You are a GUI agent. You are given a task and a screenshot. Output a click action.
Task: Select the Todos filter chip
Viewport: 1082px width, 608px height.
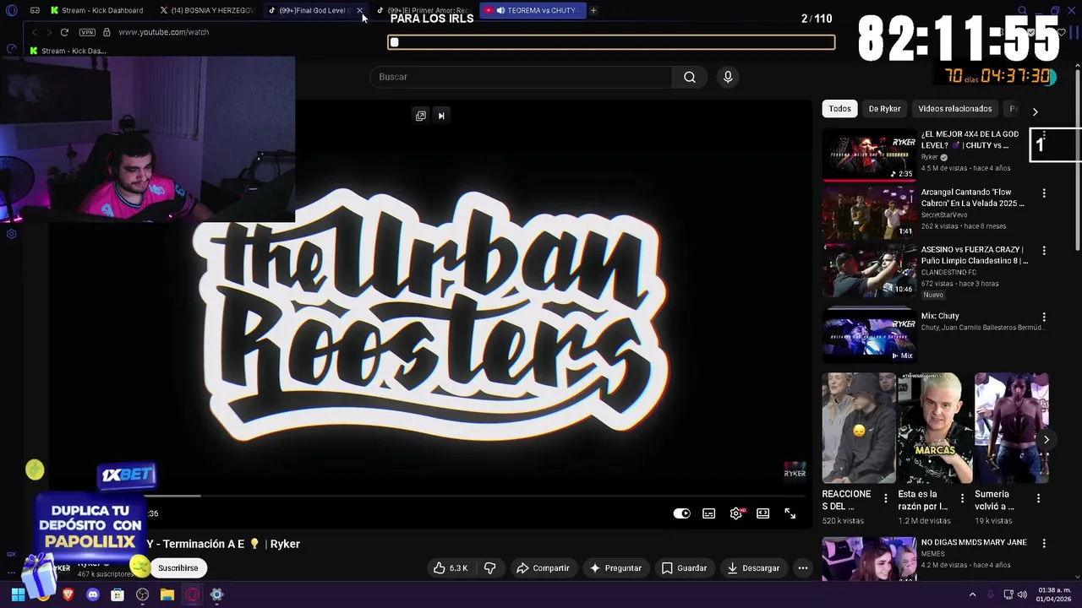tap(839, 109)
